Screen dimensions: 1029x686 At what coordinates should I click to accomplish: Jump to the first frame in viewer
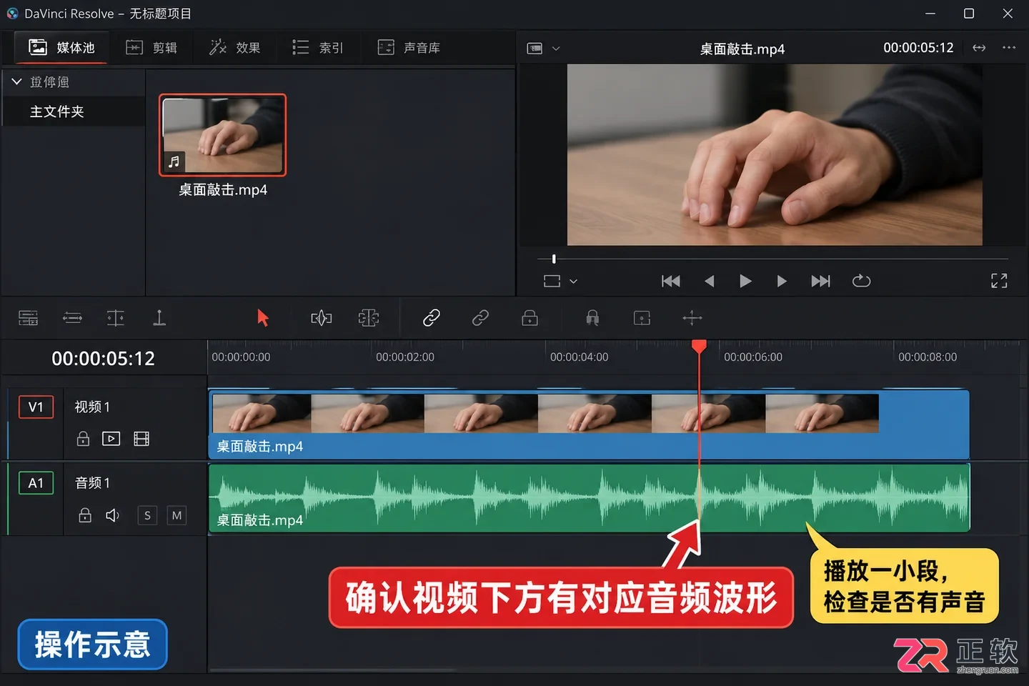click(x=671, y=281)
